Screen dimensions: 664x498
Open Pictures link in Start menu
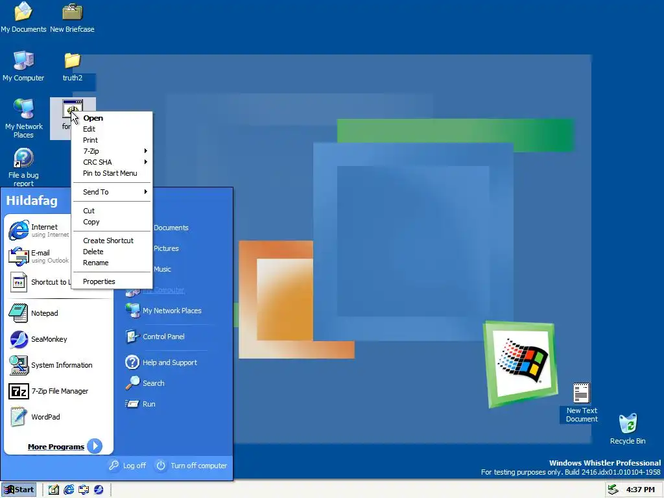click(x=166, y=248)
